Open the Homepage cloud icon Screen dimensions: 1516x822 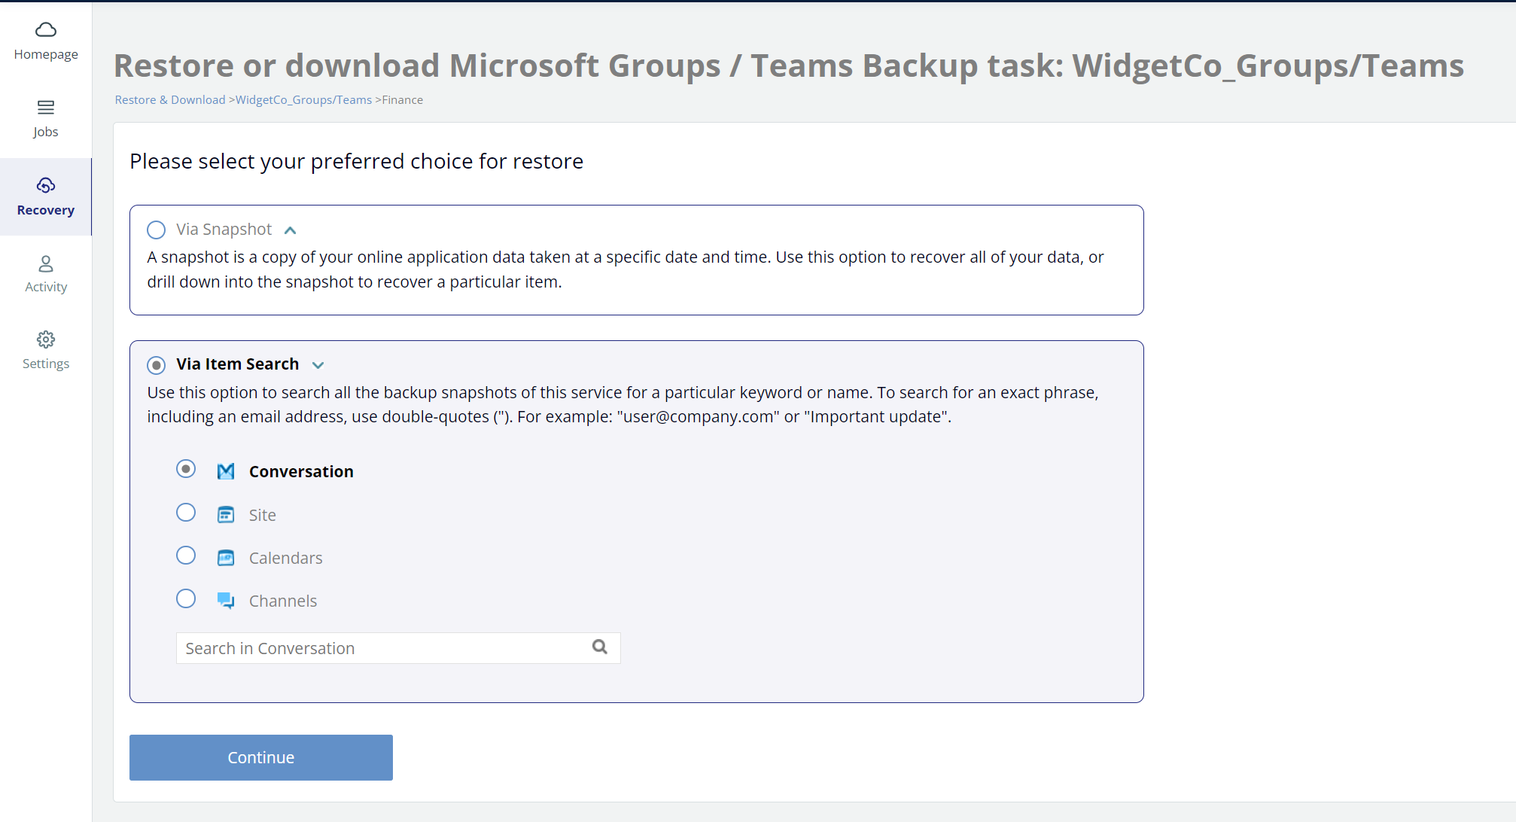(46, 29)
